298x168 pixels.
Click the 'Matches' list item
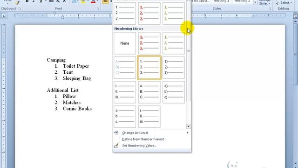click(72, 103)
